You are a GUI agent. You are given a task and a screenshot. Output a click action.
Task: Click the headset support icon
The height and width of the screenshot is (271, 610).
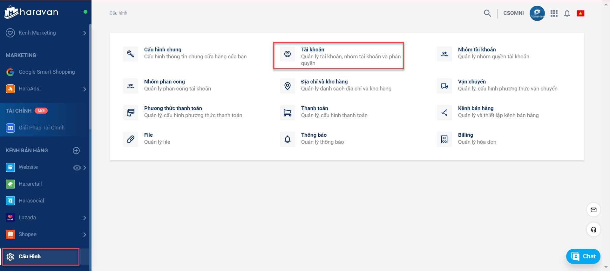point(593,230)
